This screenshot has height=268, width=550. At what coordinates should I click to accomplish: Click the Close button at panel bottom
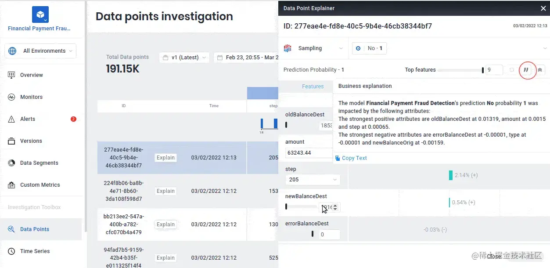tap(494, 256)
